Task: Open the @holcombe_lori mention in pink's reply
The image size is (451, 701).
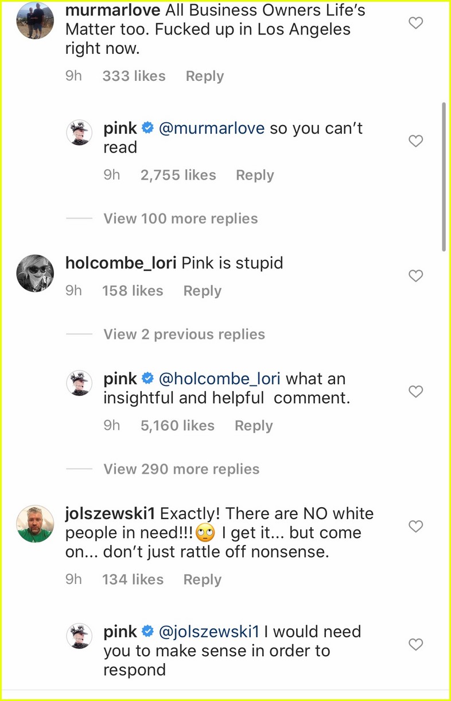Action: 221,378
